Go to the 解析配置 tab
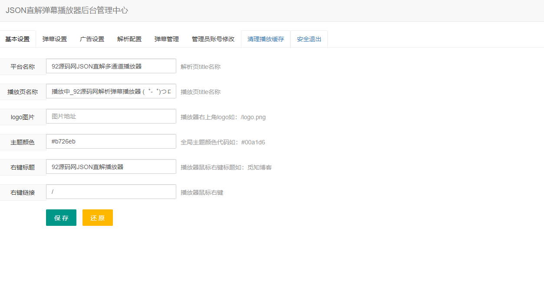The image size is (544, 290). (129, 39)
